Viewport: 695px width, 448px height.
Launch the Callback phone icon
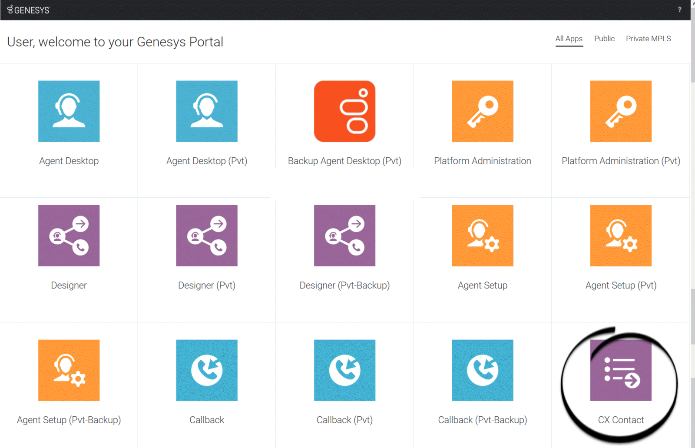[x=207, y=370]
